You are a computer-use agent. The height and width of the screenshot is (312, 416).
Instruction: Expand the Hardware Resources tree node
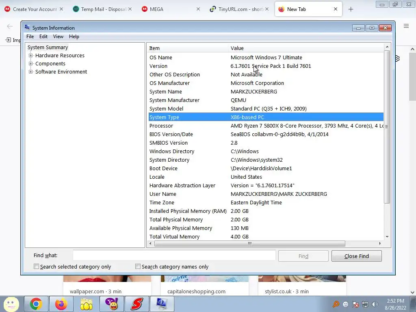(31, 55)
